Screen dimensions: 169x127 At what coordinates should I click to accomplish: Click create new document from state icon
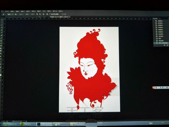click(164, 45)
